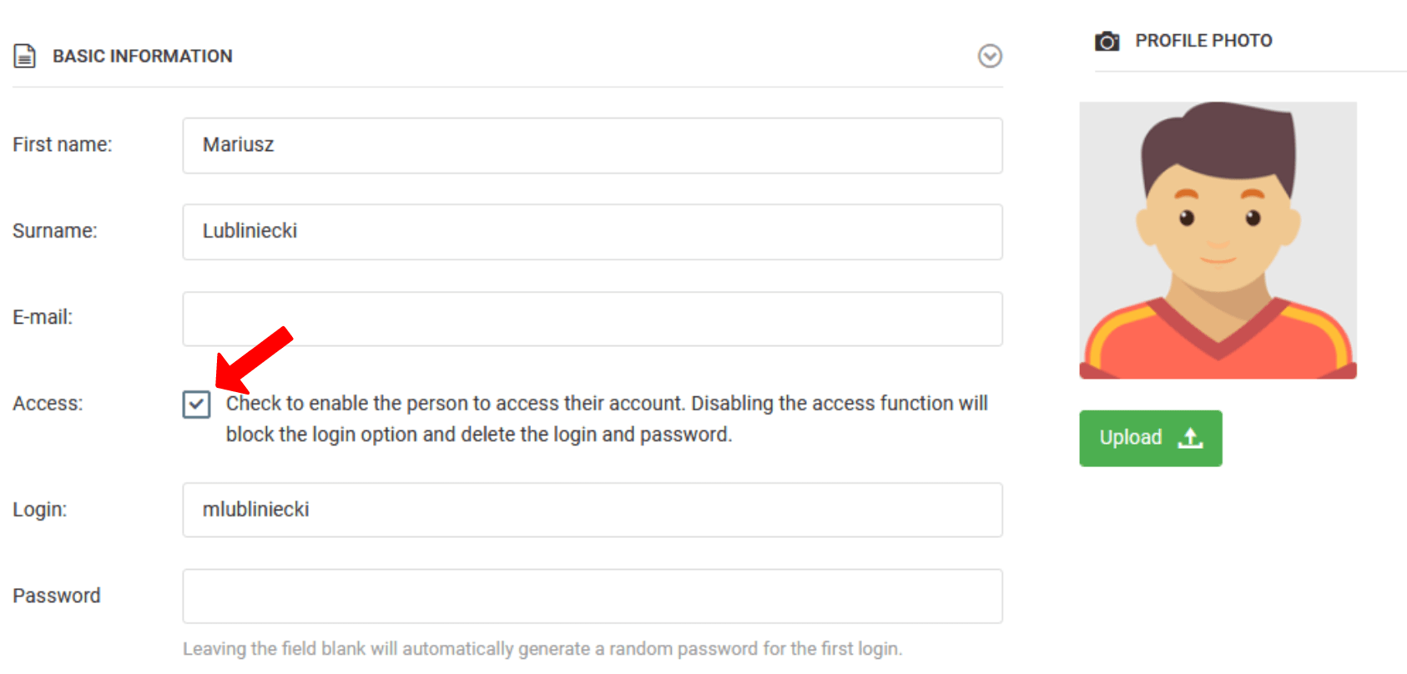1407x674 pixels.
Task: Click into the Surname field with Lubliniecki
Action: 593,232
